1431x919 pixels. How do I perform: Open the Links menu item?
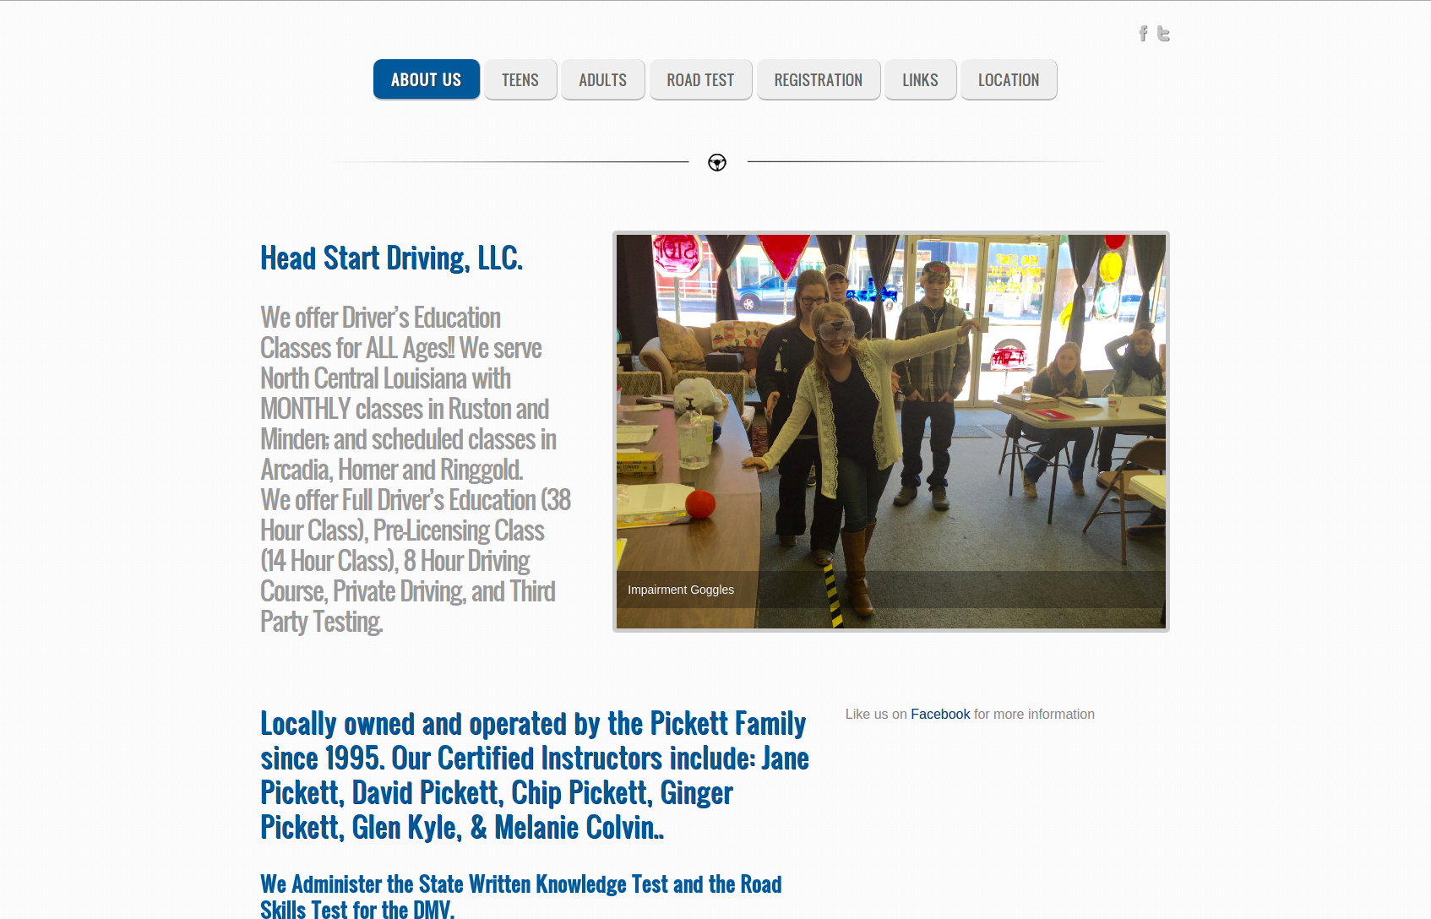920,79
